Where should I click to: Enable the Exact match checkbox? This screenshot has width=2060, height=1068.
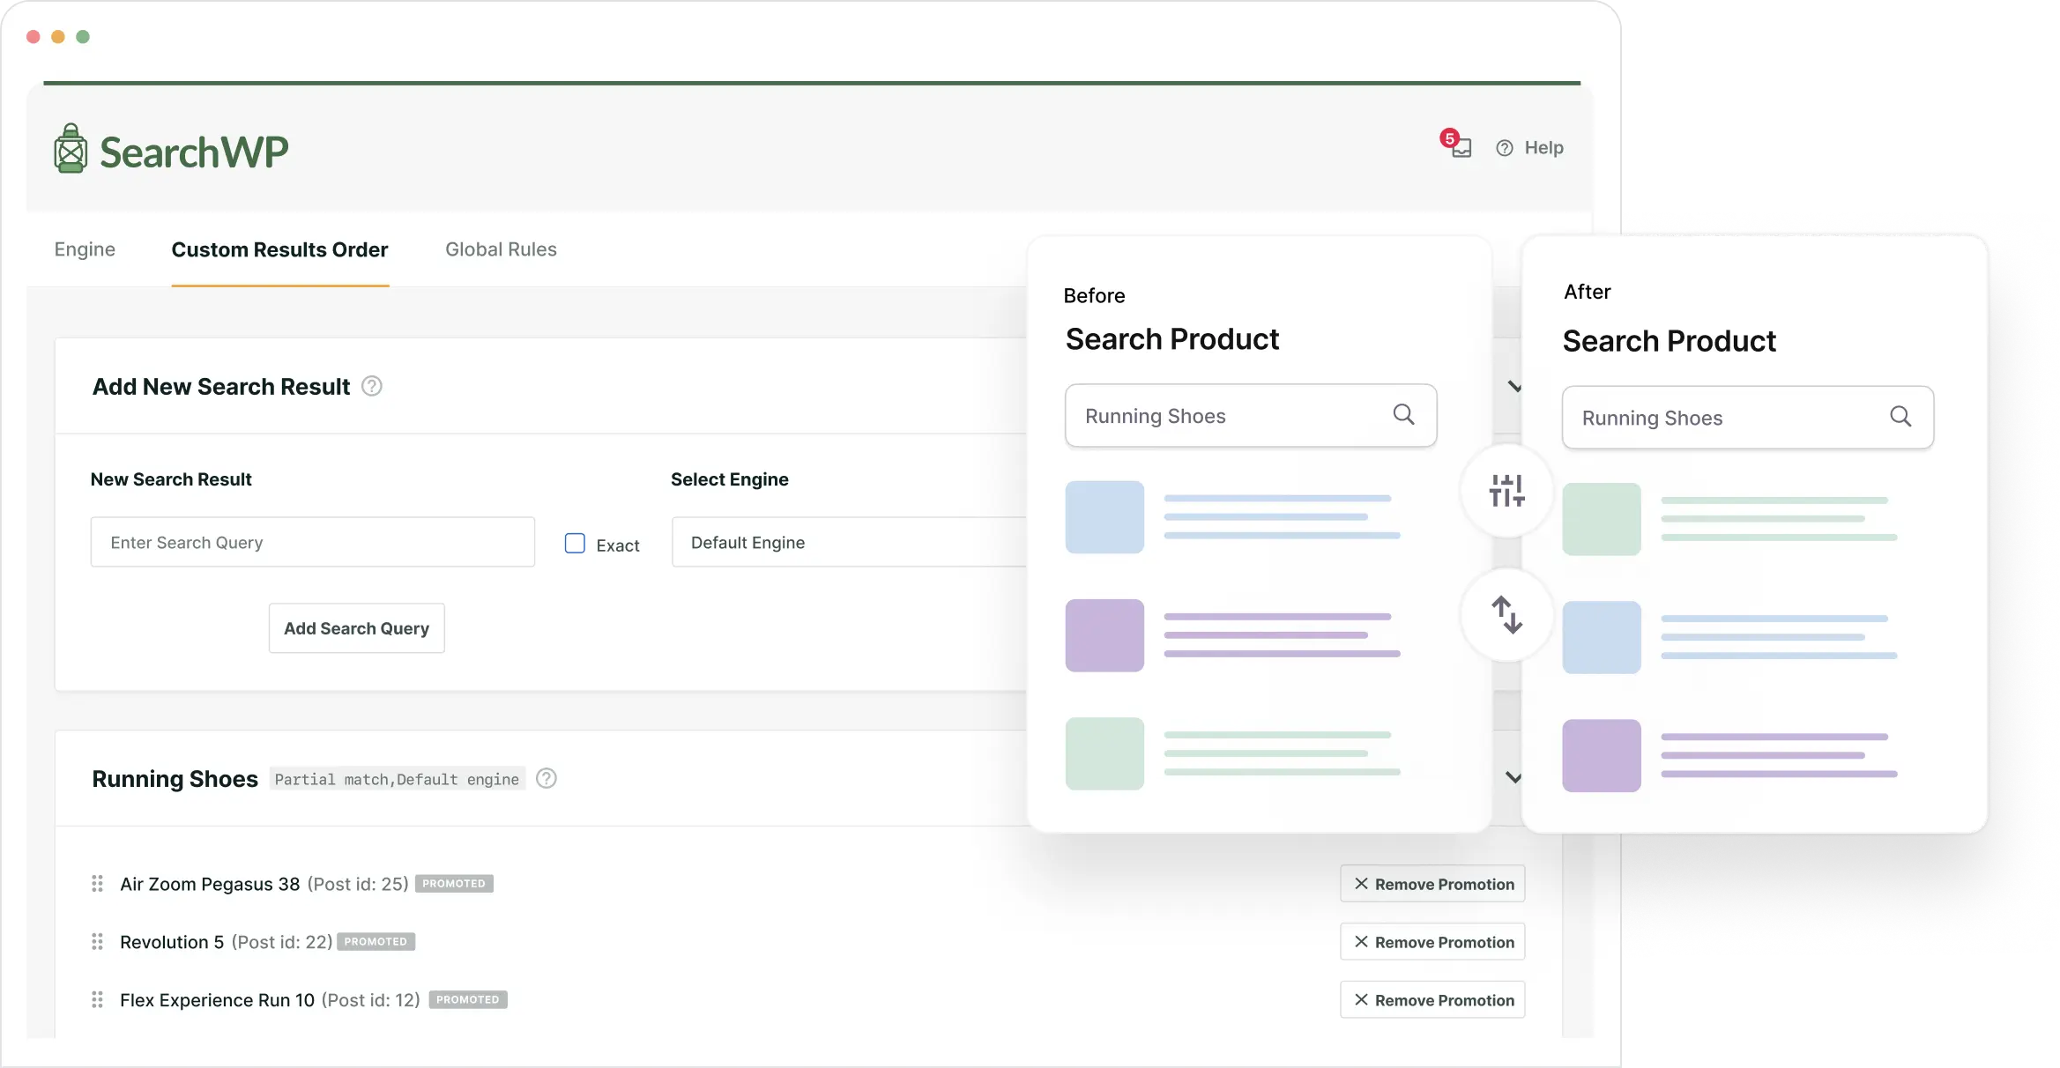[x=574, y=543]
